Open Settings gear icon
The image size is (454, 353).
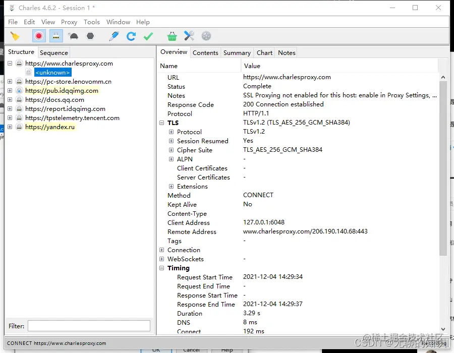[206, 36]
